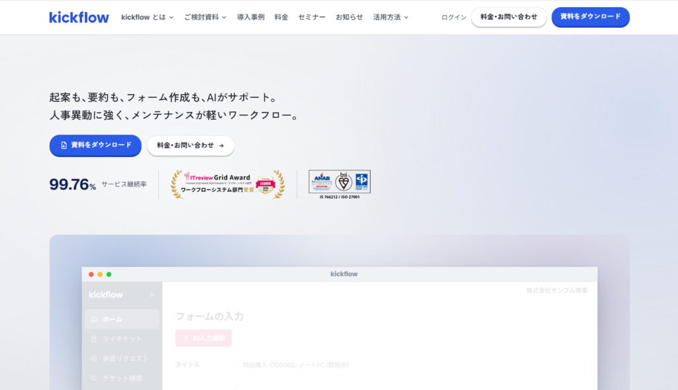Open the "セミナー" menu item
The width and height of the screenshot is (678, 390).
tap(312, 17)
